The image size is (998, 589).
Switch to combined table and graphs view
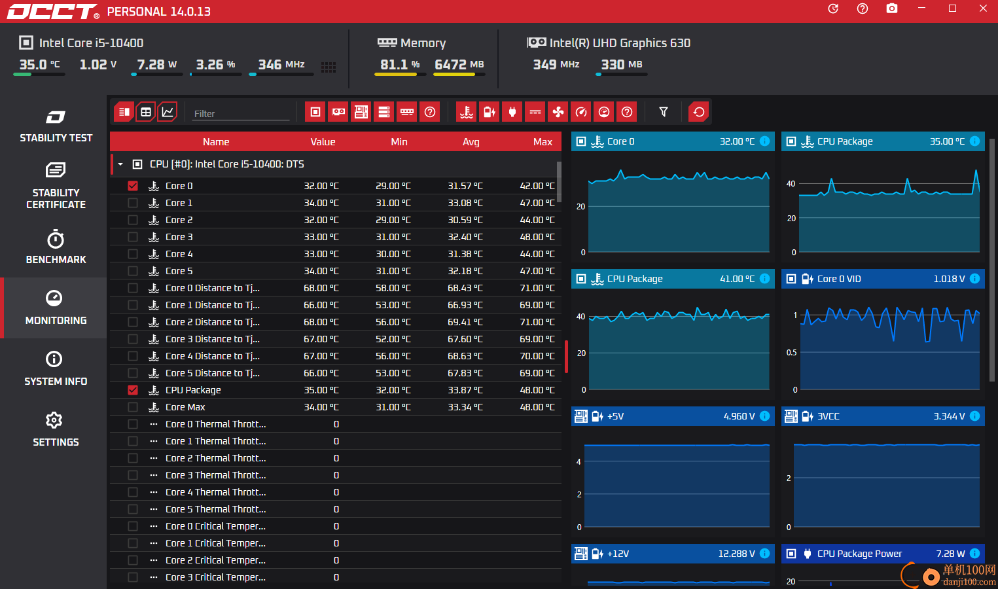124,112
